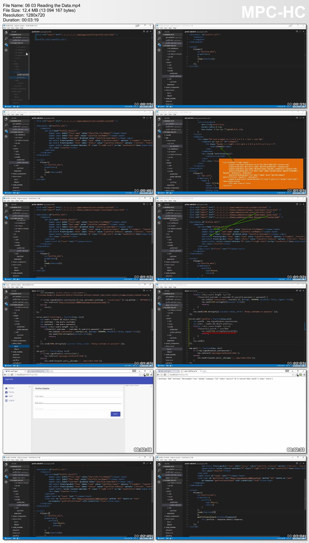
Task: Open View menu in the 00:00:46 frame
Action: click(13, 114)
